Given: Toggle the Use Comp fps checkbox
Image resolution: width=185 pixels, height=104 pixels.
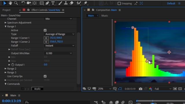Looking at the screenshot, I should (x=45, y=76).
